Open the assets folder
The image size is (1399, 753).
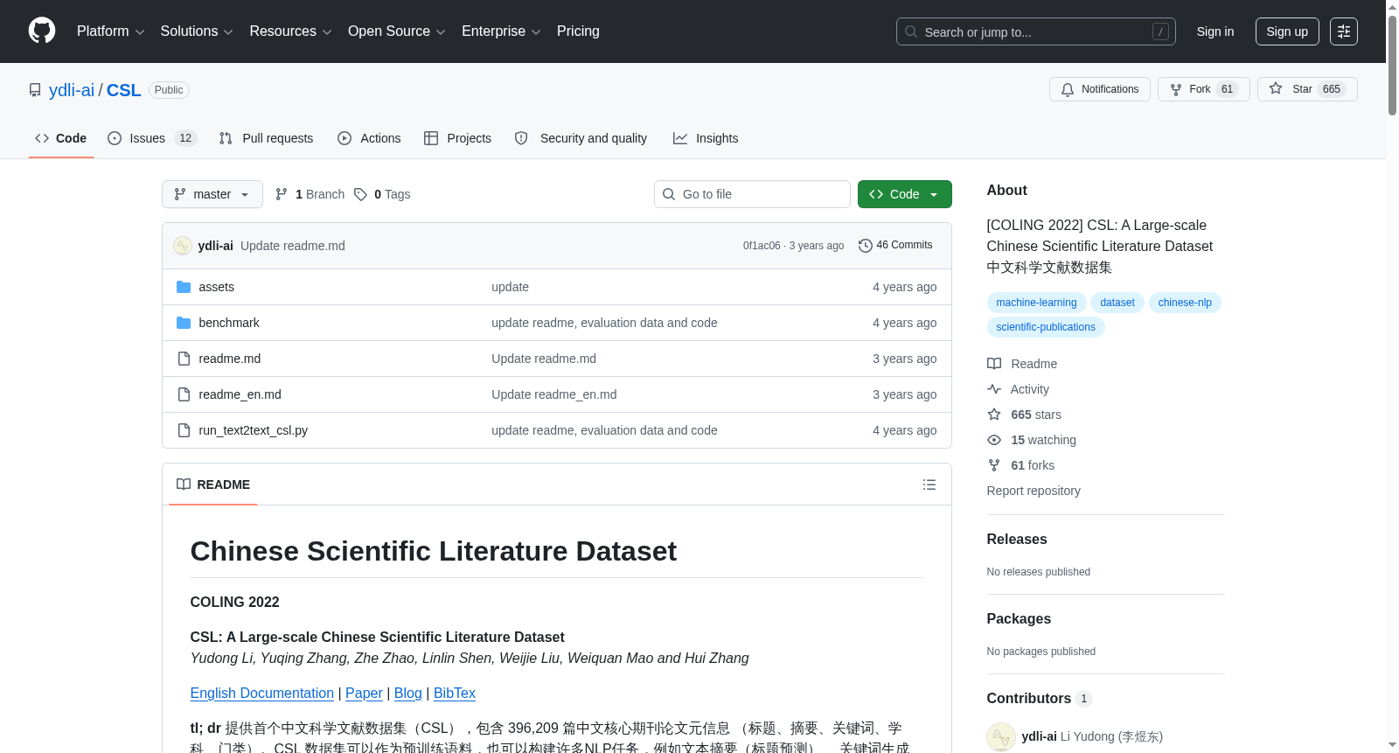point(216,287)
